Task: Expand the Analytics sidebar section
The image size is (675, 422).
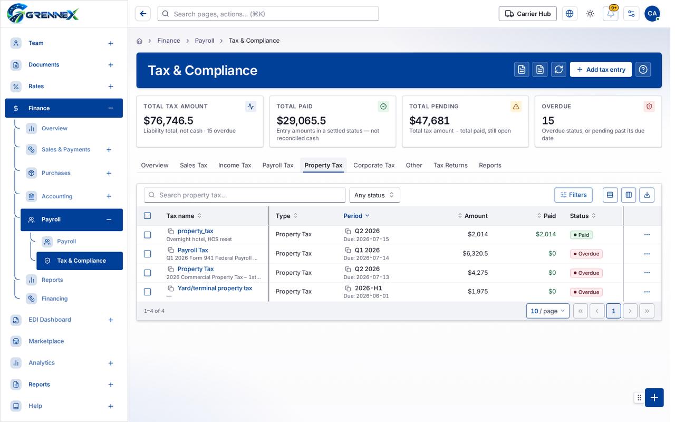Action: (x=111, y=363)
